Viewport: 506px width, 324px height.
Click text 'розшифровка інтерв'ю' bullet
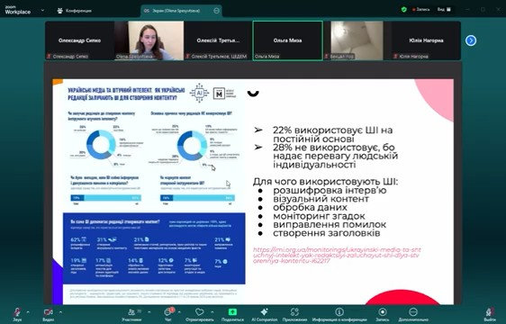(x=330, y=190)
